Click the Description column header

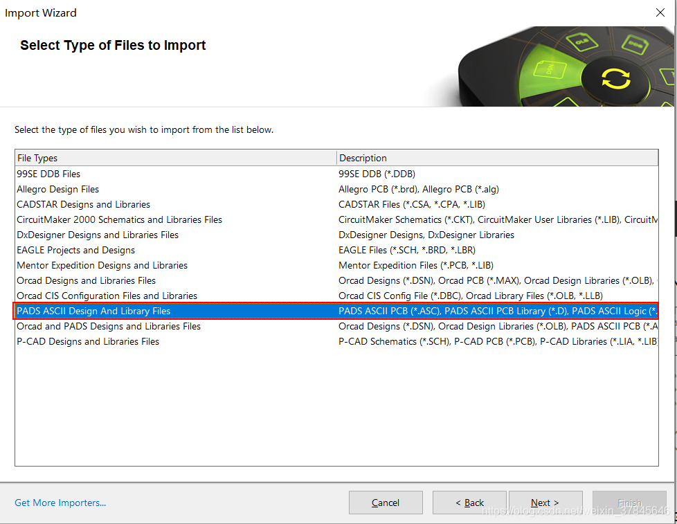498,158
